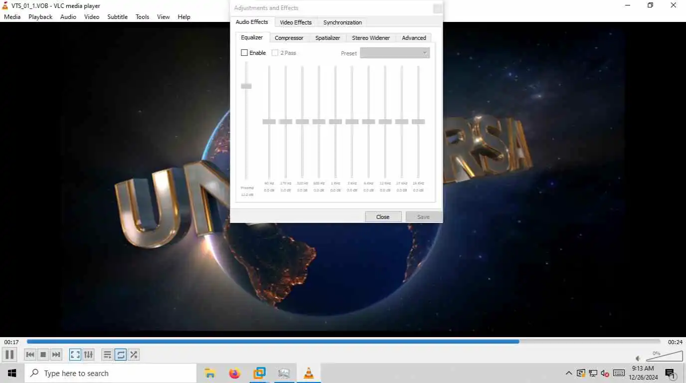
Task: Adjust the 16 KHz band slider
Action: coord(418,122)
